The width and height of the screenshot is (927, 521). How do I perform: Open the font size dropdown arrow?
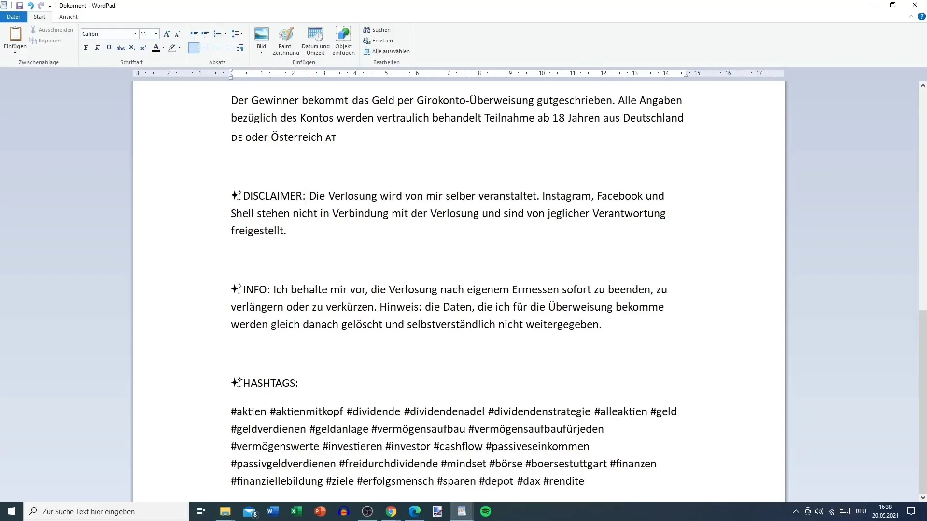click(x=156, y=34)
